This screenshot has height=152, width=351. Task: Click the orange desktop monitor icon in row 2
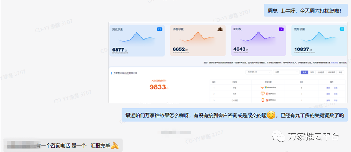(x=262, y=93)
